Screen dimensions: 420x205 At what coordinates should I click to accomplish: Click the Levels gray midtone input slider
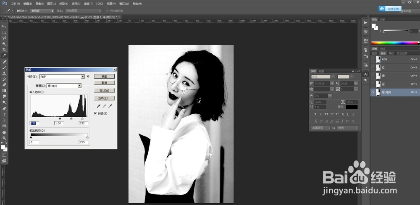[71, 118]
